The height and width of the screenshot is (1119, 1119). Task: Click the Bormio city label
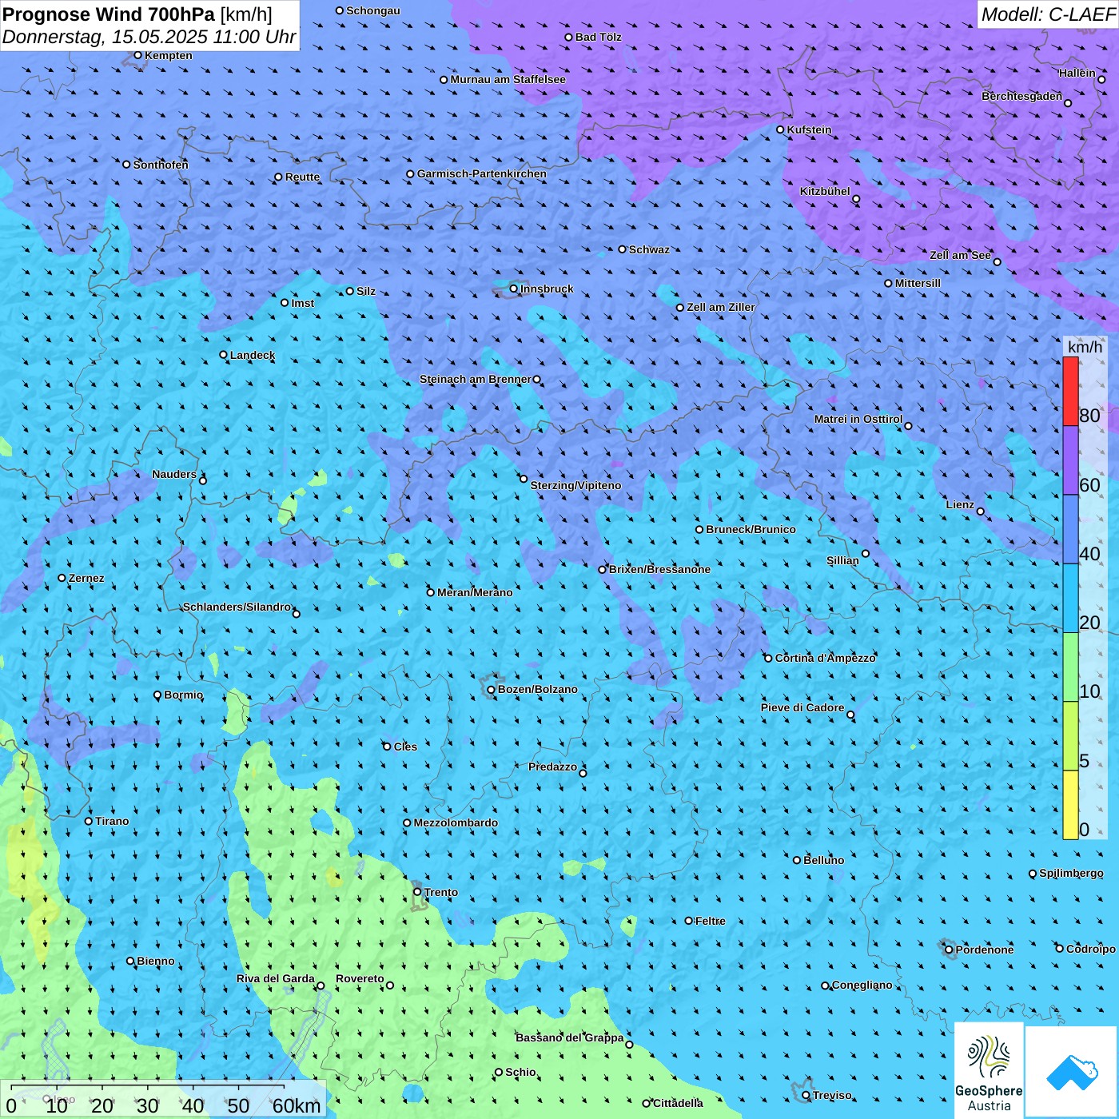coord(183,695)
